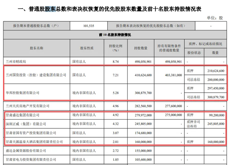Select the 单位:股 unit label
The width and height of the screenshot is (231, 165).
point(215,18)
